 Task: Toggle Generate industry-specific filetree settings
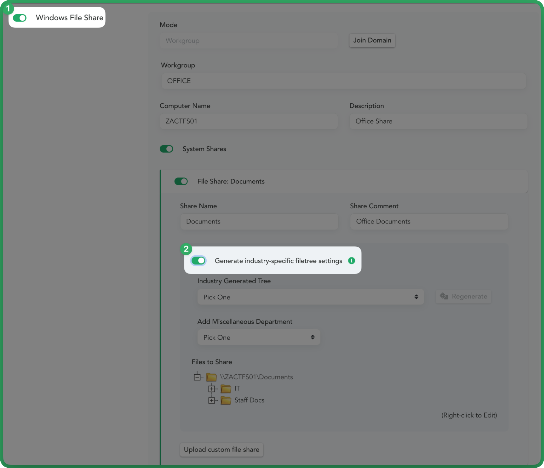[198, 261]
